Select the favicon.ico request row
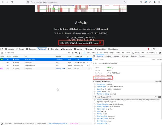This screenshot has height=125, width=162. point(46,69)
